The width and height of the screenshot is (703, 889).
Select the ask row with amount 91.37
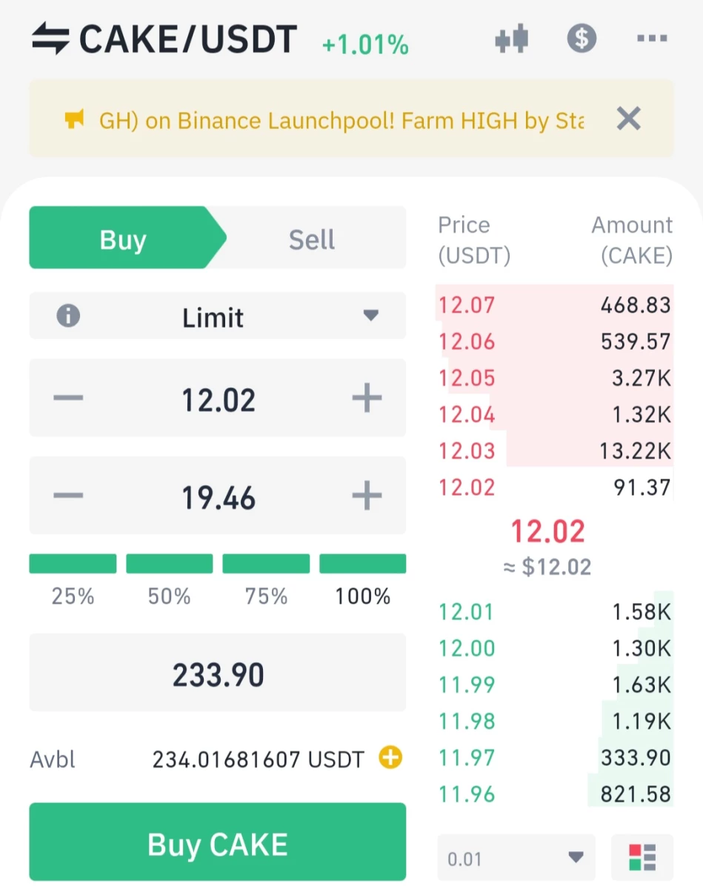pyautogui.click(x=555, y=487)
